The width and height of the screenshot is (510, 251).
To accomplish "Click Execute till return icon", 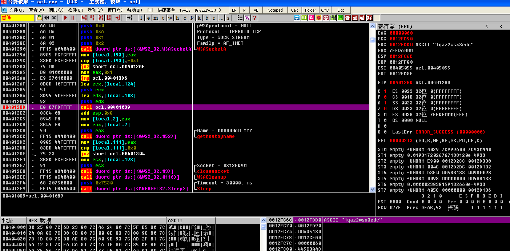I will click(119, 17).
